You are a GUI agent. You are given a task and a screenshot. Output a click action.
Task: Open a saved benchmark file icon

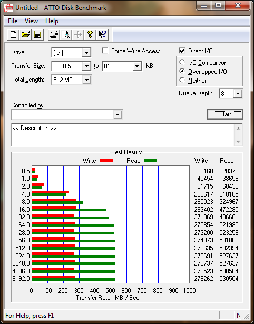25,34
